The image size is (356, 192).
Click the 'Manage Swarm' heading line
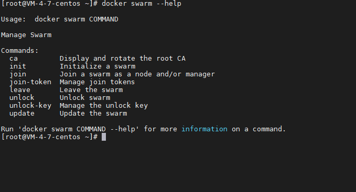[26, 35]
